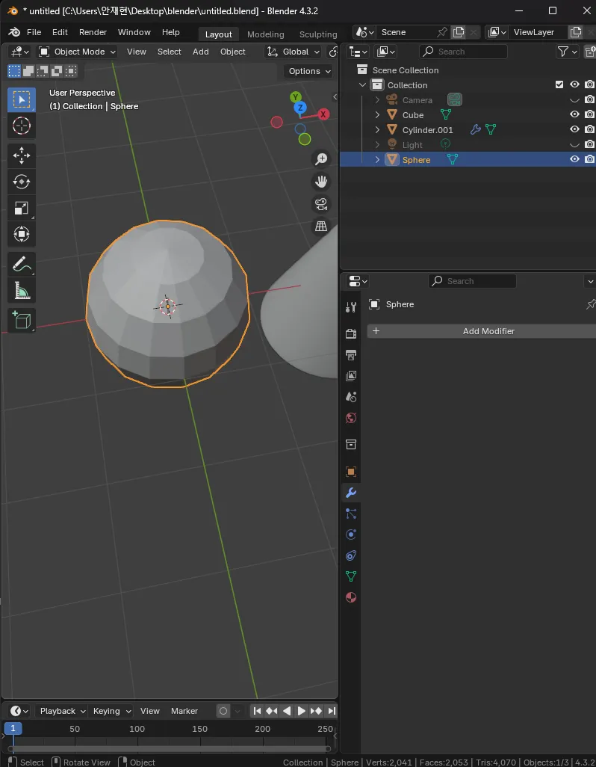Screen dimensions: 596x767
Task: Select the Select Box tool
Action: click(22, 99)
